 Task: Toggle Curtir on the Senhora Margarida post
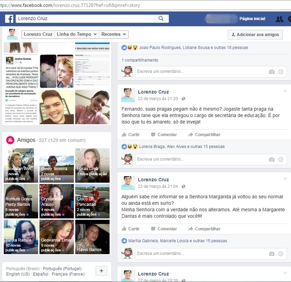point(131,229)
